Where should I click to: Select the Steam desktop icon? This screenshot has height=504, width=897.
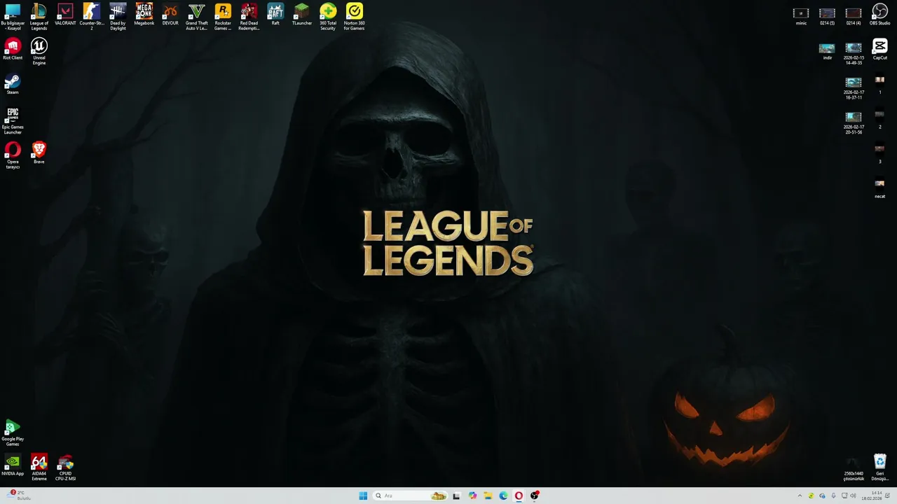[13, 85]
